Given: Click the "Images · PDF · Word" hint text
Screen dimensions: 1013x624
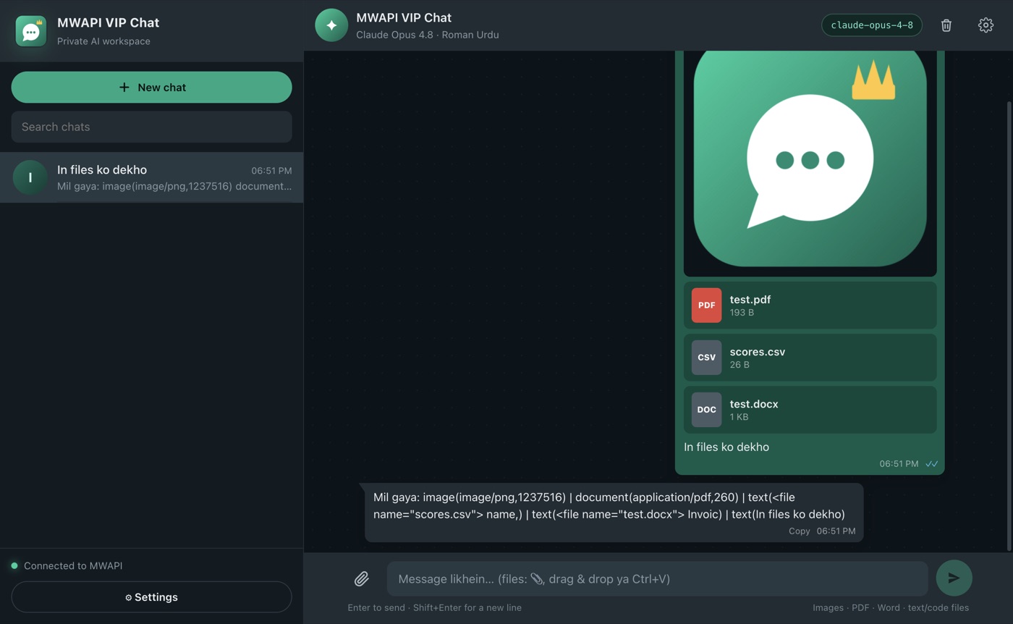Looking at the screenshot, I should 891,607.
